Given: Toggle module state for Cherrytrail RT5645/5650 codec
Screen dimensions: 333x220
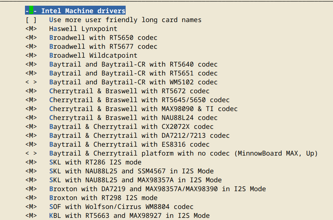Looking at the screenshot, I should pyautogui.click(x=31, y=100).
